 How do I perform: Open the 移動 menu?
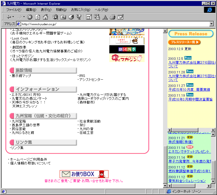click(61, 10)
